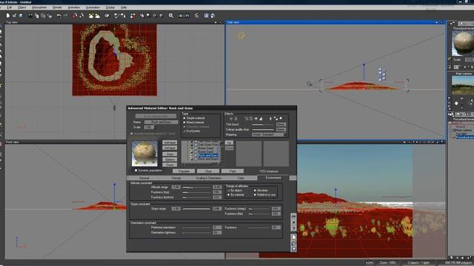The height and width of the screenshot is (266, 474).
Task: Click the Paint button
Action: click(x=233, y=171)
